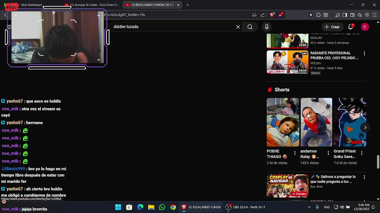Open Brave VPN shield icon
This screenshot has width=380, height=213.
(367, 15)
